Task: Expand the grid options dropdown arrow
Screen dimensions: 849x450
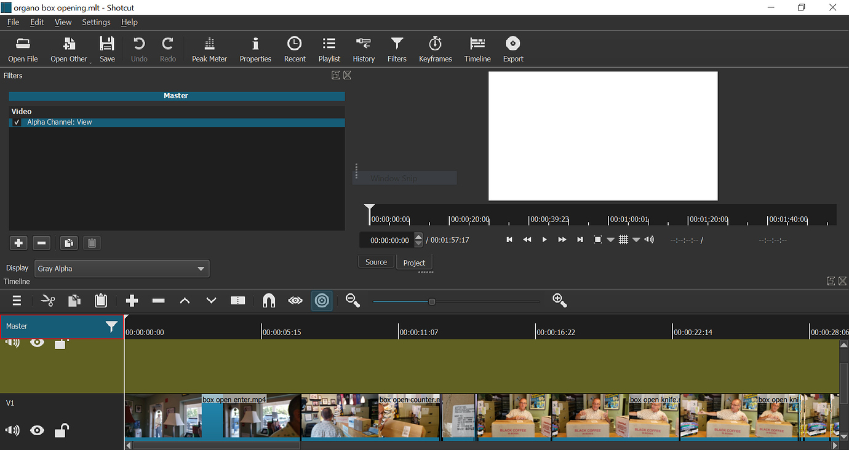Action: tap(636, 240)
